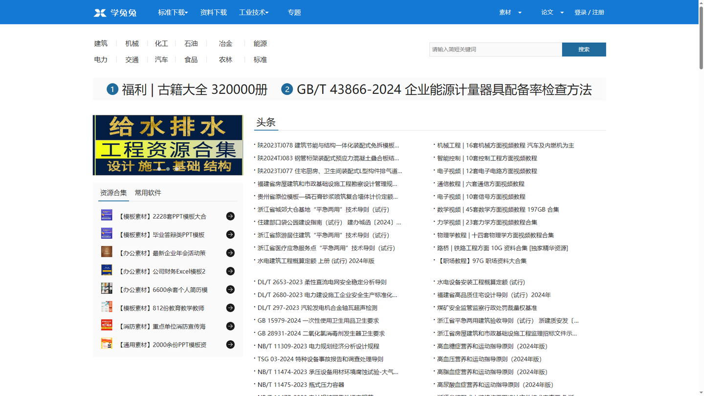The width and height of the screenshot is (704, 396).
Task: Click the 给水排水工程资源合集 banner image
Action: [x=168, y=145]
